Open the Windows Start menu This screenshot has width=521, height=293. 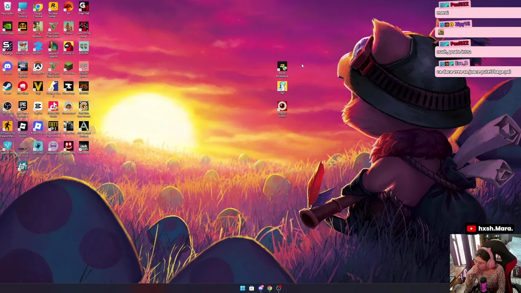(243, 288)
